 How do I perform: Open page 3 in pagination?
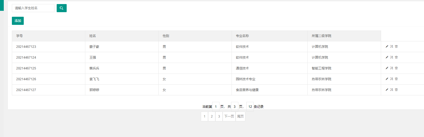219,116
